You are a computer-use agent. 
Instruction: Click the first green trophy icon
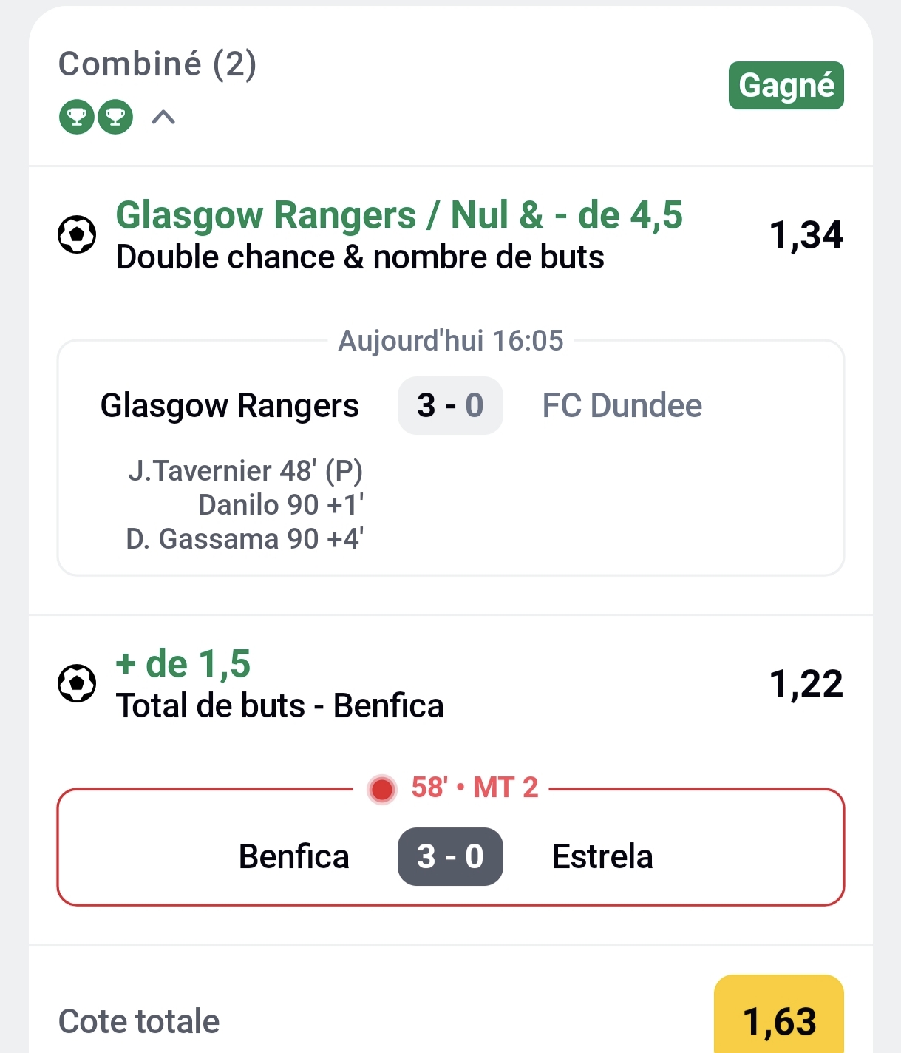click(x=77, y=117)
